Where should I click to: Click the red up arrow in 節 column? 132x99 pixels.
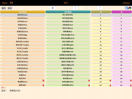click(131, 81)
